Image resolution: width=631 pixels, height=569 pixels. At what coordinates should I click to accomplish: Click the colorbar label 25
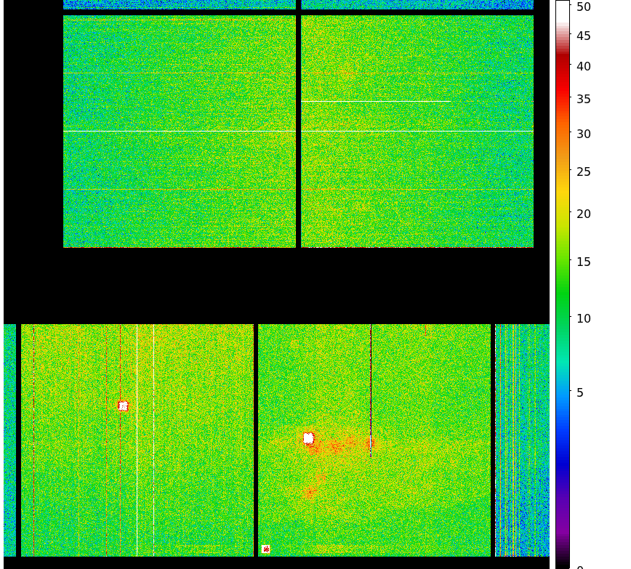[583, 172]
